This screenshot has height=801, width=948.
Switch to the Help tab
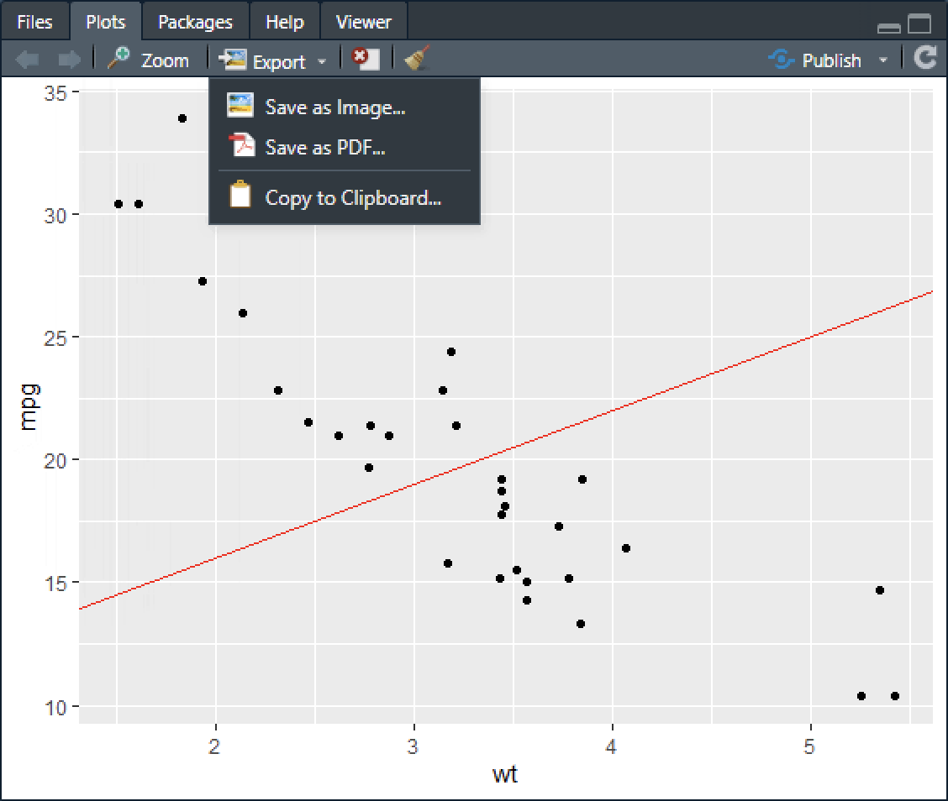pyautogui.click(x=285, y=23)
